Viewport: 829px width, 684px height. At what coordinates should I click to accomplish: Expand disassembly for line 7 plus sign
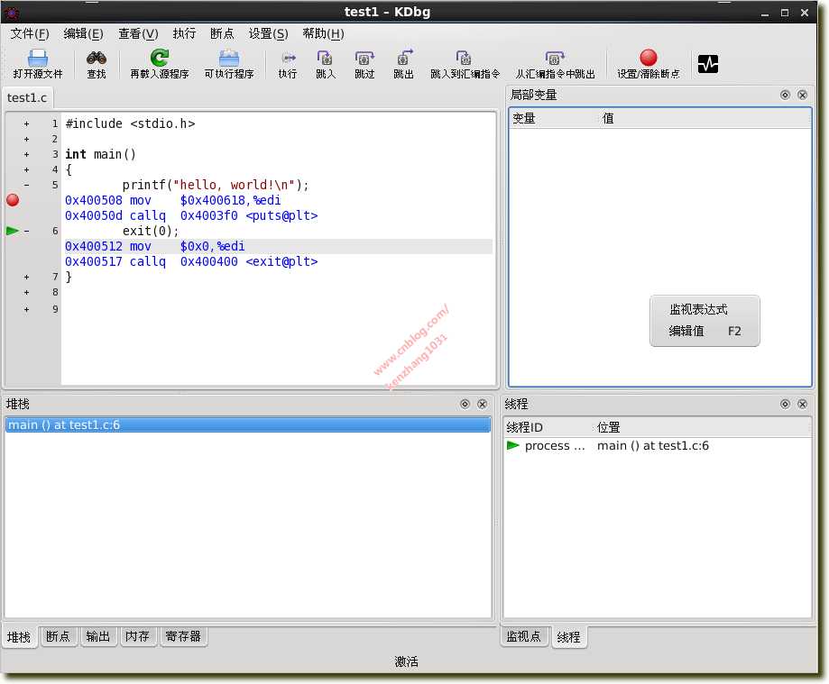click(x=26, y=277)
